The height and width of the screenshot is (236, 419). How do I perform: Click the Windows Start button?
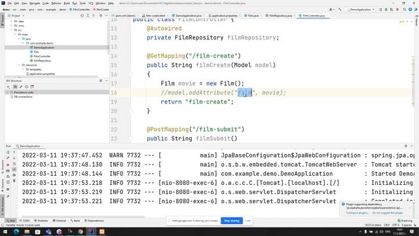pyautogui.click(x=5, y=231)
